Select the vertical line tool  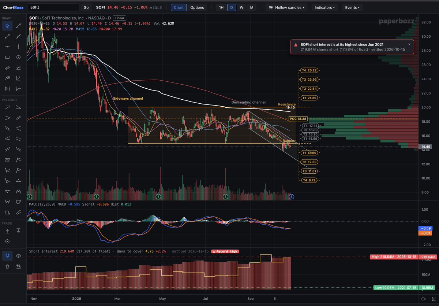[18, 47]
